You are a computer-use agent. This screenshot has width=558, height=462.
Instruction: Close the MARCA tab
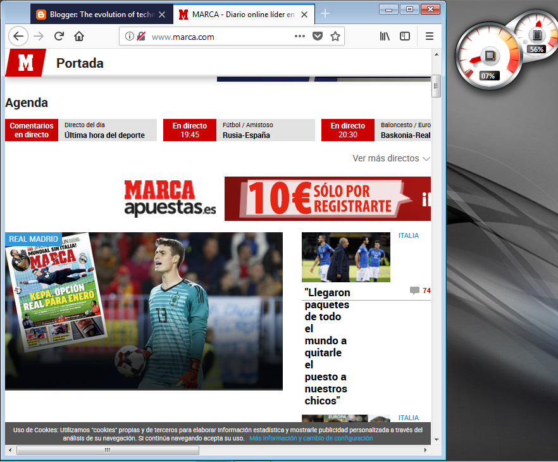pos(304,15)
